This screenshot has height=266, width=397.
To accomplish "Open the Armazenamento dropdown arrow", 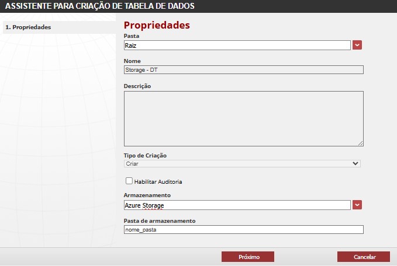I will (357, 205).
